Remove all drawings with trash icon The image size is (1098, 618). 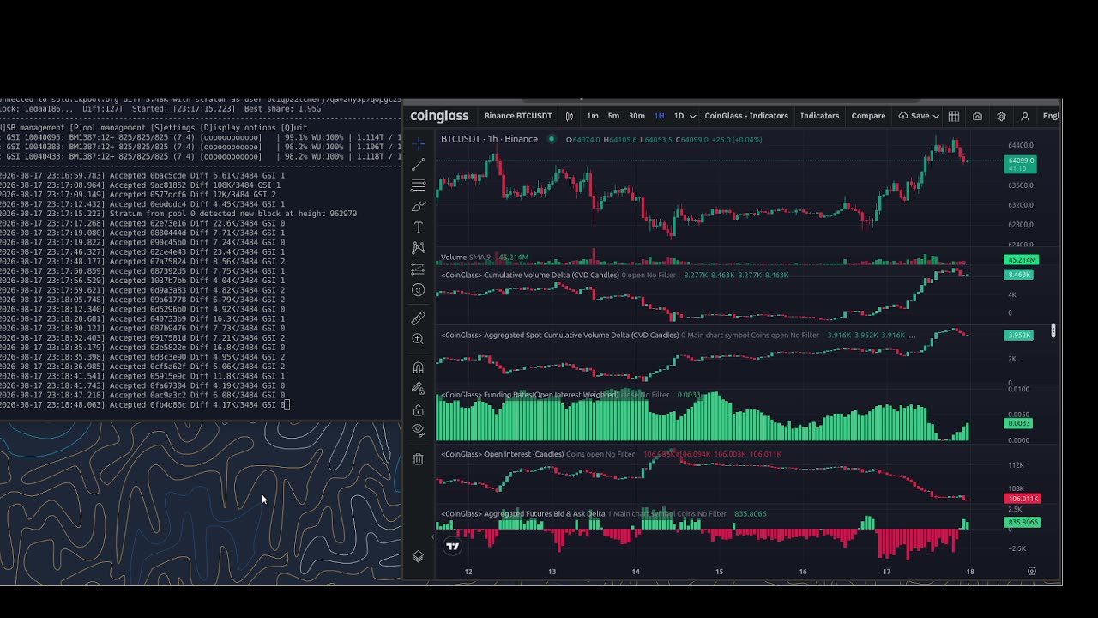[419, 459]
